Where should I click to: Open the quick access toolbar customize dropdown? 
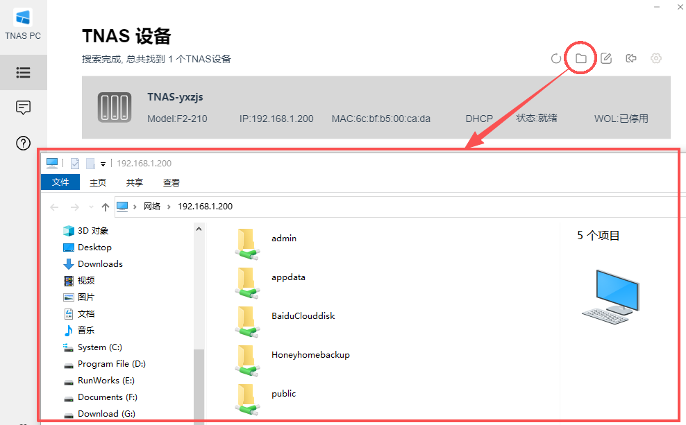point(103,164)
